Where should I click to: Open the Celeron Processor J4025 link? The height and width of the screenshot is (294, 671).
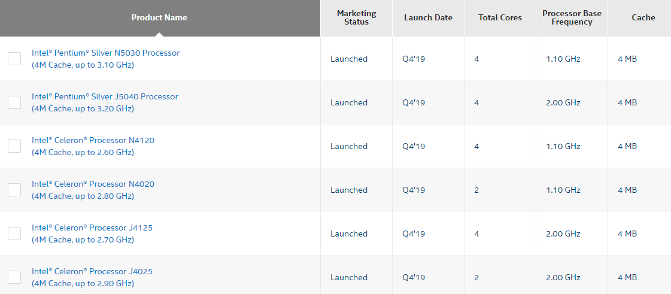pos(92,271)
